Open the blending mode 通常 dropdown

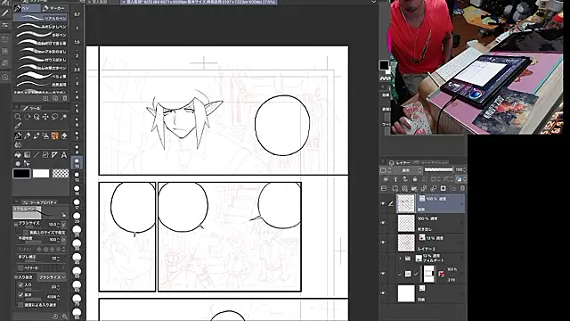pyautogui.click(x=408, y=170)
